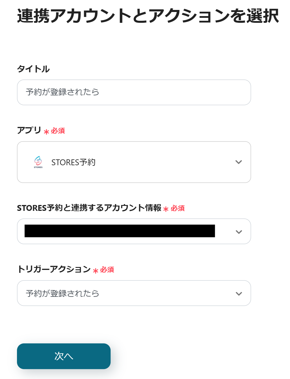Click the STORES logo icon in app field
290x379 pixels.
[38, 162]
